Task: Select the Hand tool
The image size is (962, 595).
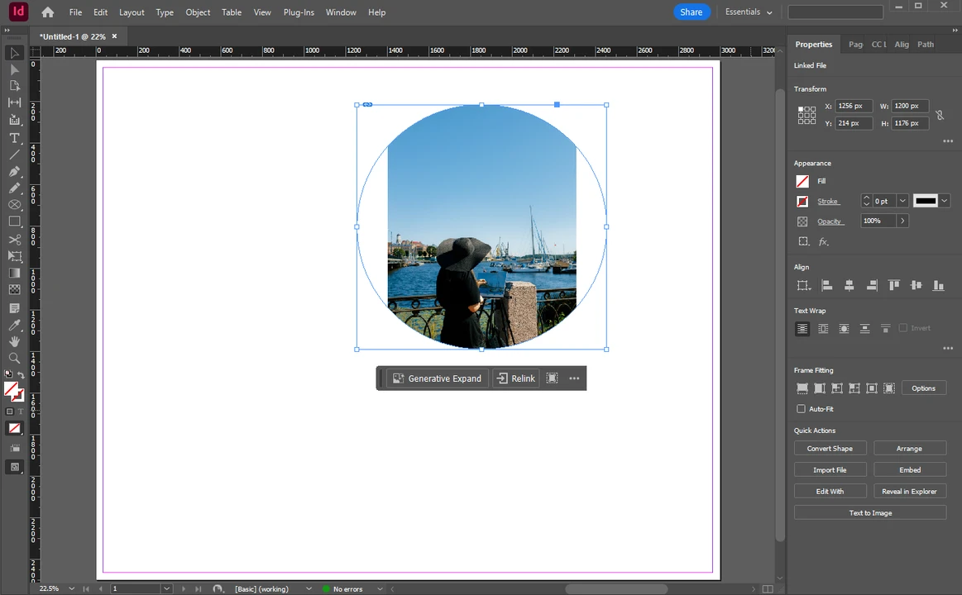Action: click(14, 341)
